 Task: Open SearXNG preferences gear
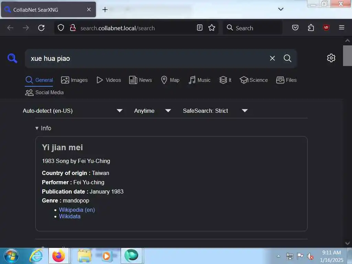click(331, 58)
